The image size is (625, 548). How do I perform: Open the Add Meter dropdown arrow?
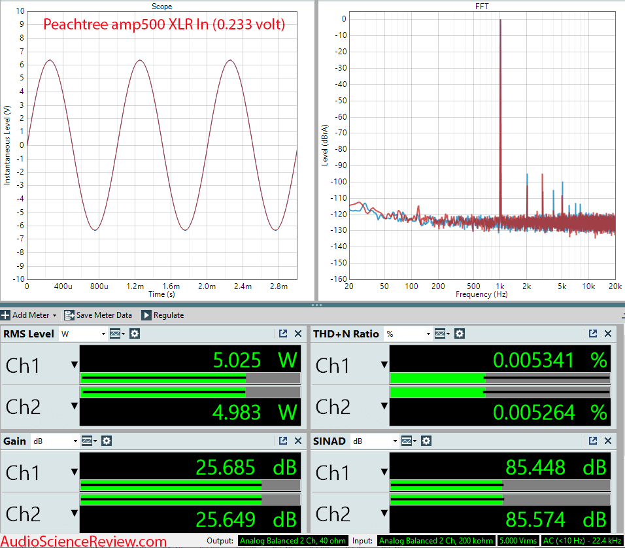(55, 315)
